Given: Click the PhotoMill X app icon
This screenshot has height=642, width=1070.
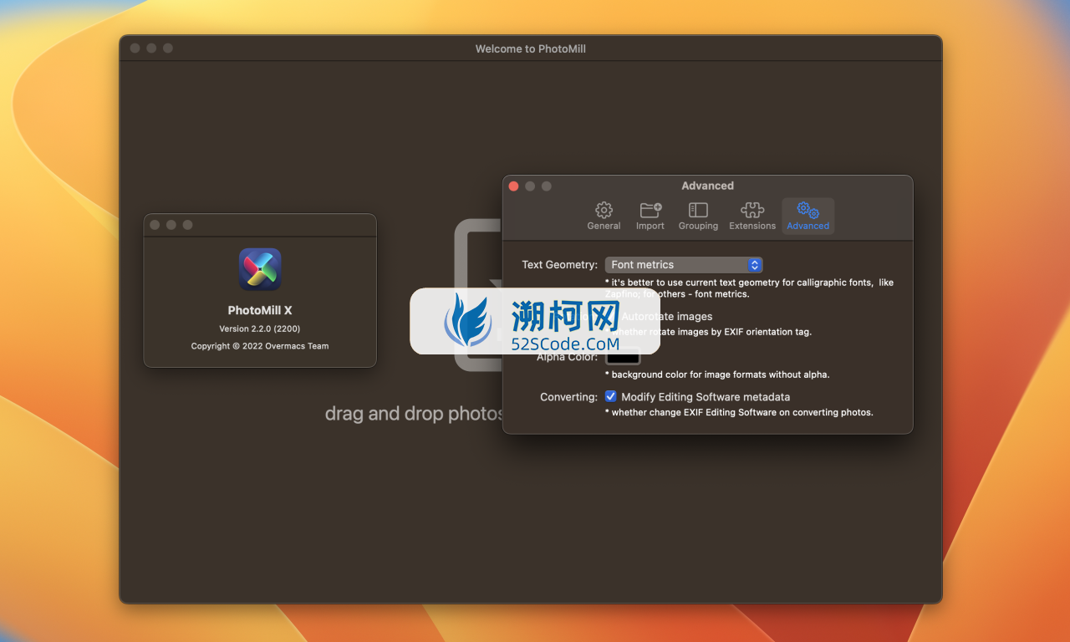Looking at the screenshot, I should (x=260, y=269).
